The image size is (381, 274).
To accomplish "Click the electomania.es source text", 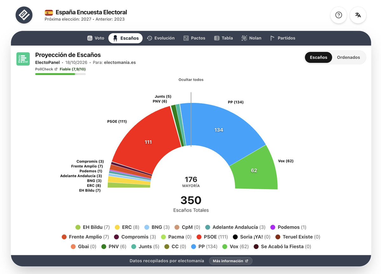I will [x=120, y=62].
